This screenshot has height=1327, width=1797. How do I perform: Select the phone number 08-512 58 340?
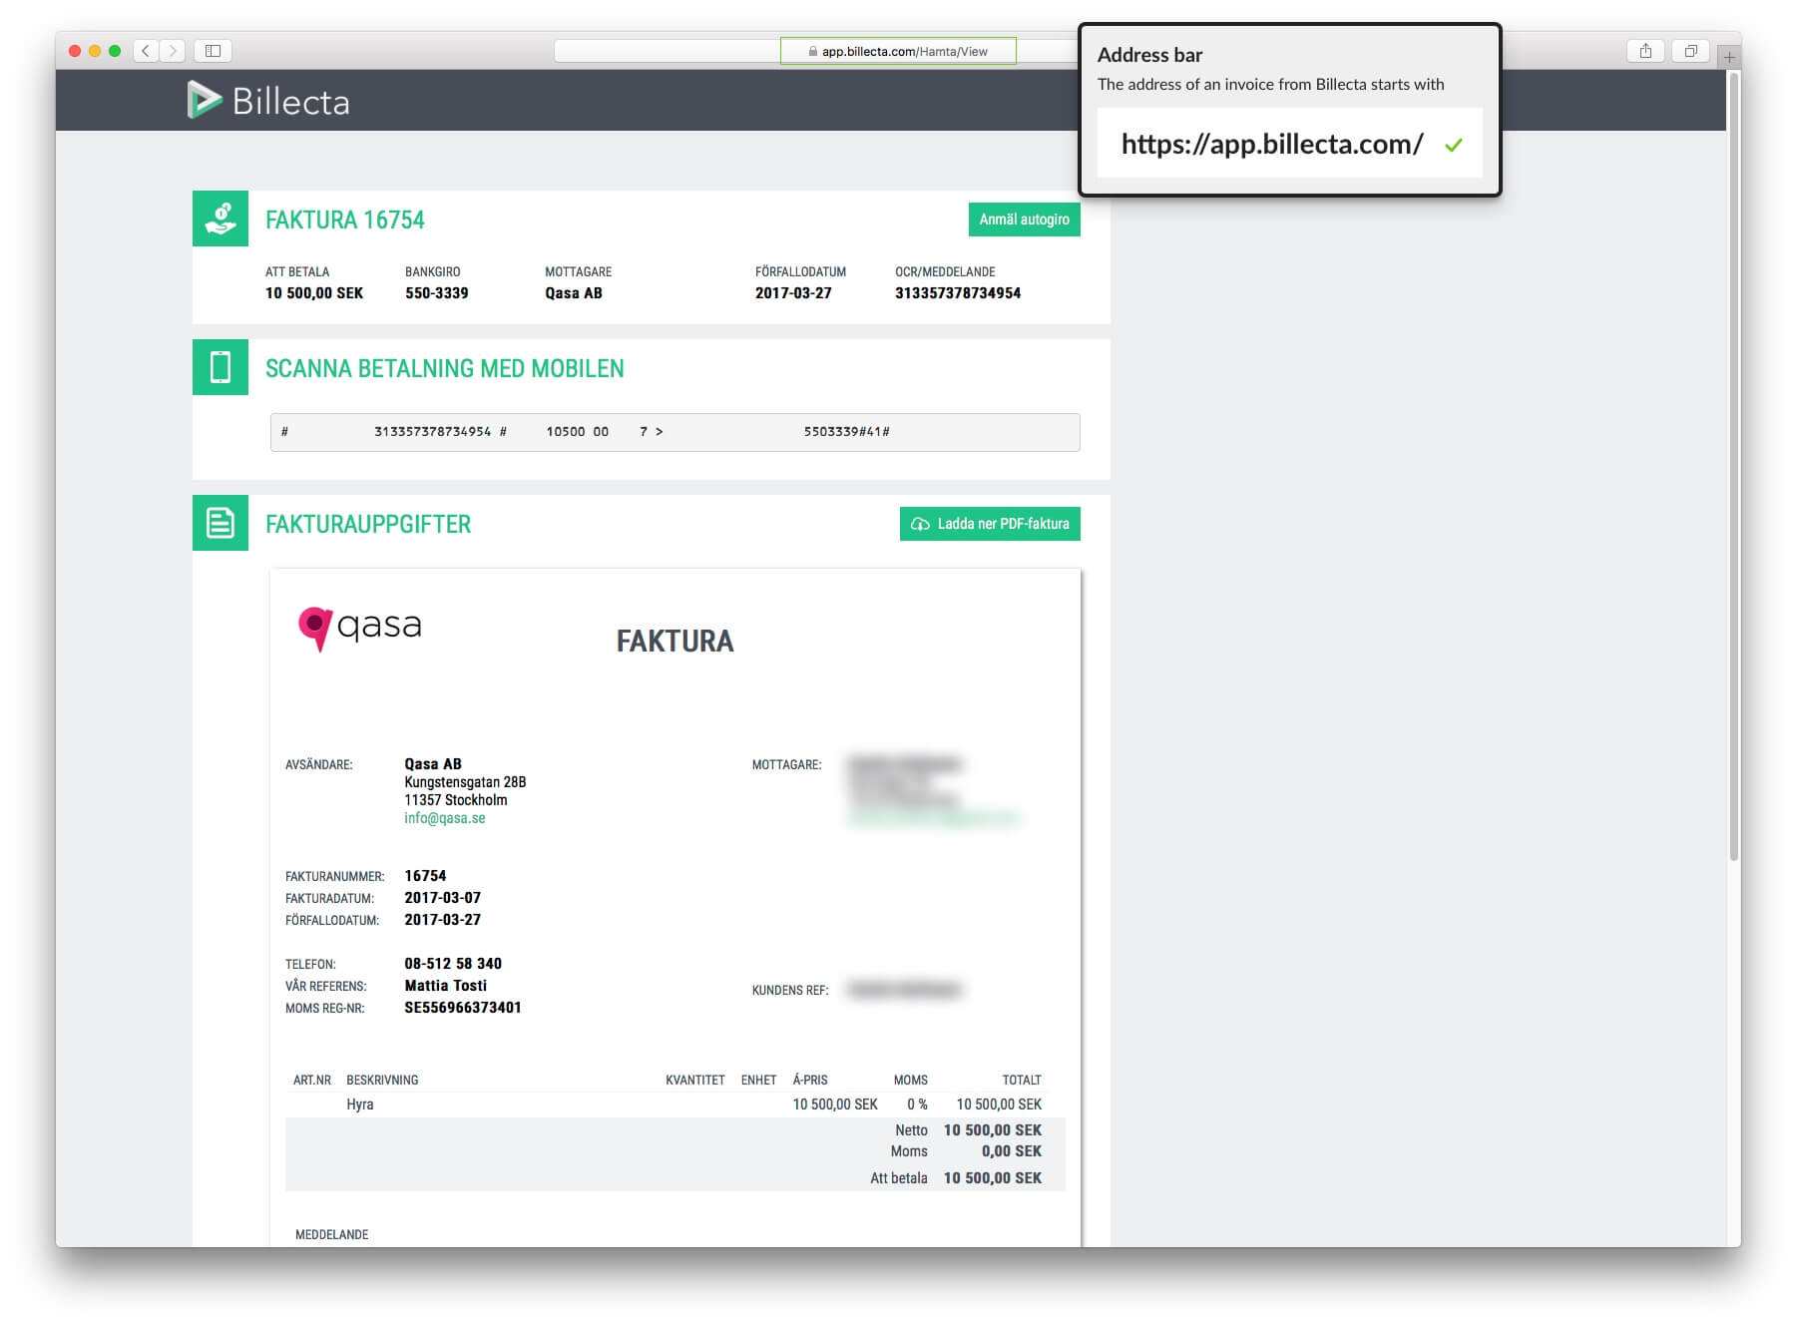pos(453,964)
